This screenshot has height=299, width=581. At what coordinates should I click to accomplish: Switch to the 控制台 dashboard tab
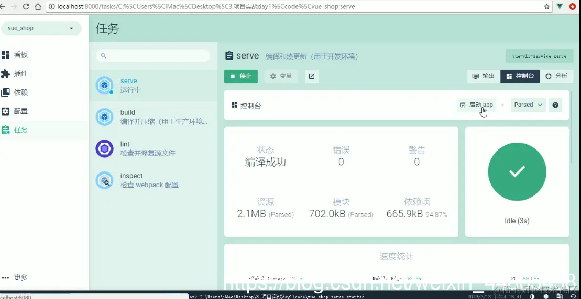point(520,76)
